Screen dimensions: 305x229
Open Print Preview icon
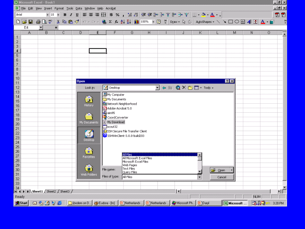[44, 22]
